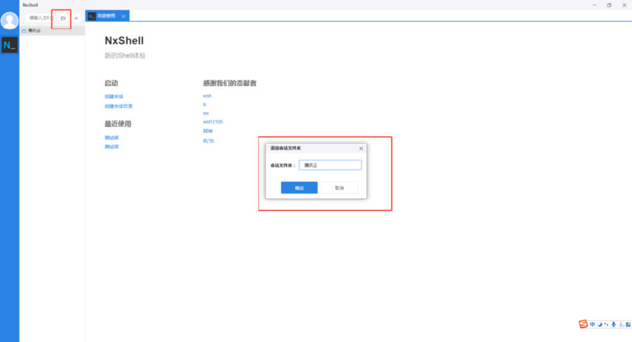
Task: Open contributor link wx
Action: [x=206, y=113]
